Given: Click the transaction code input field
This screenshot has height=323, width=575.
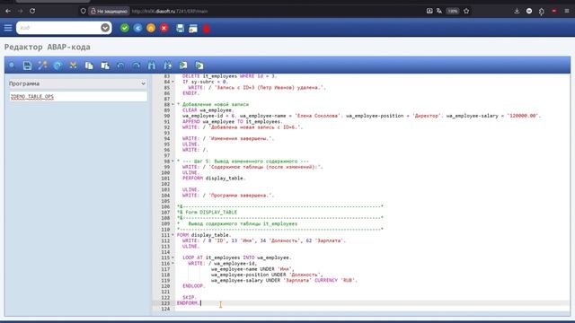Looking at the screenshot, I should 58,28.
